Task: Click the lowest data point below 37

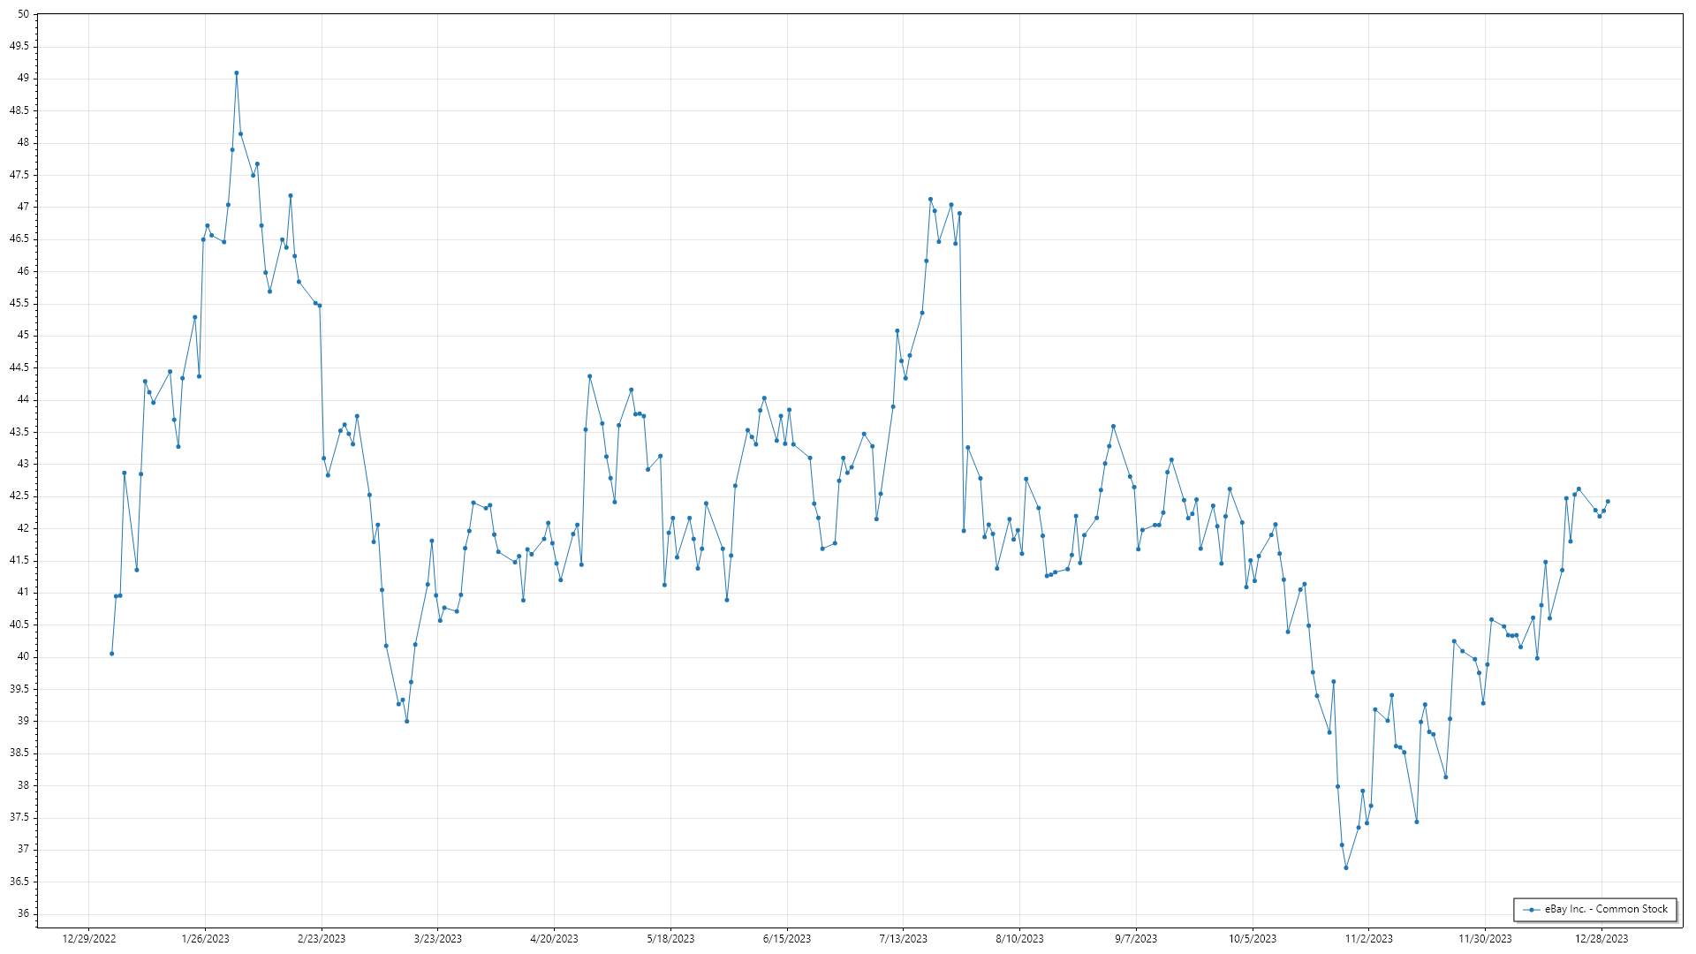Action: click(1346, 867)
